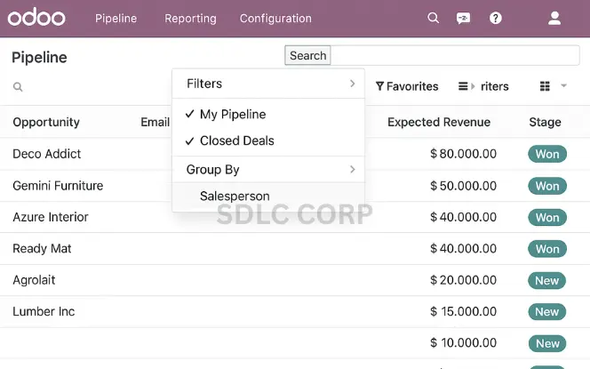
Task: Open the Configuration menu
Action: point(275,19)
